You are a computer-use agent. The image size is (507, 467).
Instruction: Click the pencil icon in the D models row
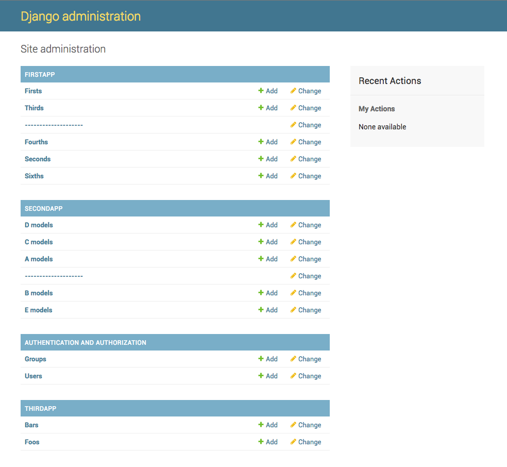point(293,224)
